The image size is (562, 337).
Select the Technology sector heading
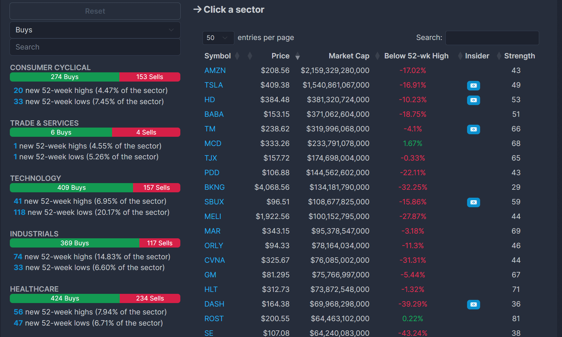(x=36, y=178)
